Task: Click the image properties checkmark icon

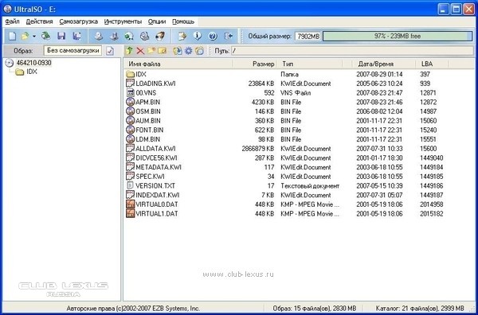Action: 110,51
